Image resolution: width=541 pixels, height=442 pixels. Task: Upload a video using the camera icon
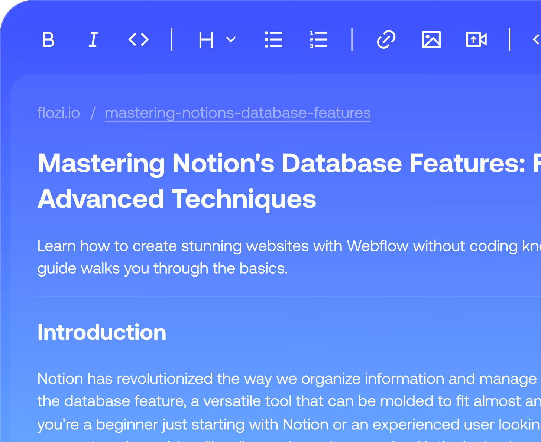coord(476,39)
